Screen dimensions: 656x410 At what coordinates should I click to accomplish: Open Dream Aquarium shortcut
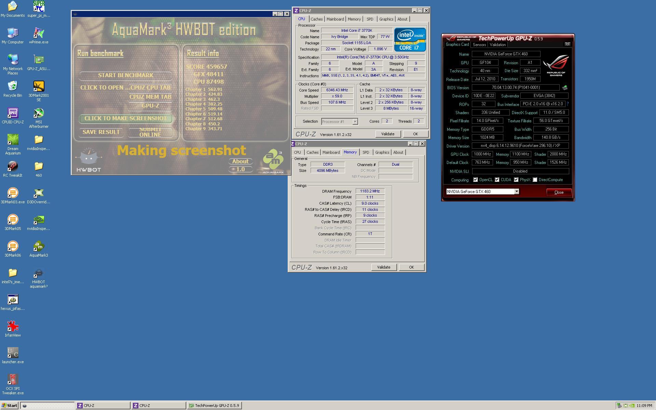point(13,145)
